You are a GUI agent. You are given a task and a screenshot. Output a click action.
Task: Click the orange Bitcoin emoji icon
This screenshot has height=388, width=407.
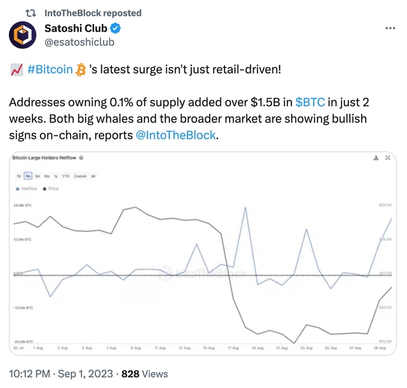click(x=81, y=69)
